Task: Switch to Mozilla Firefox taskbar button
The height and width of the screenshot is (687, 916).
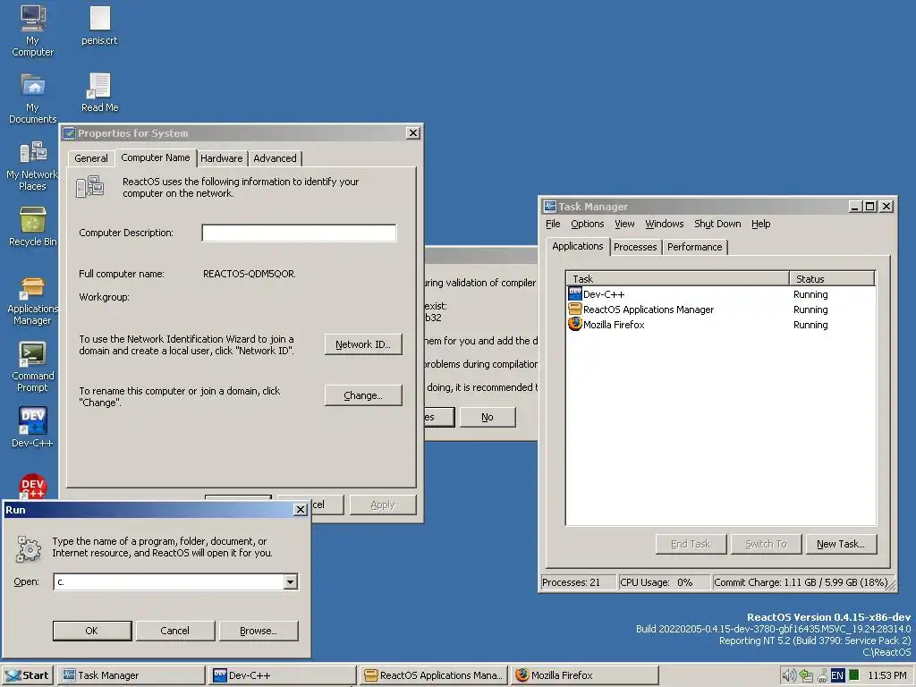Action: click(x=584, y=675)
